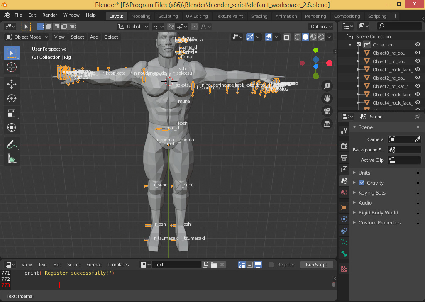Select the Annotate pencil tool
425x302 pixels.
[x=11, y=144]
